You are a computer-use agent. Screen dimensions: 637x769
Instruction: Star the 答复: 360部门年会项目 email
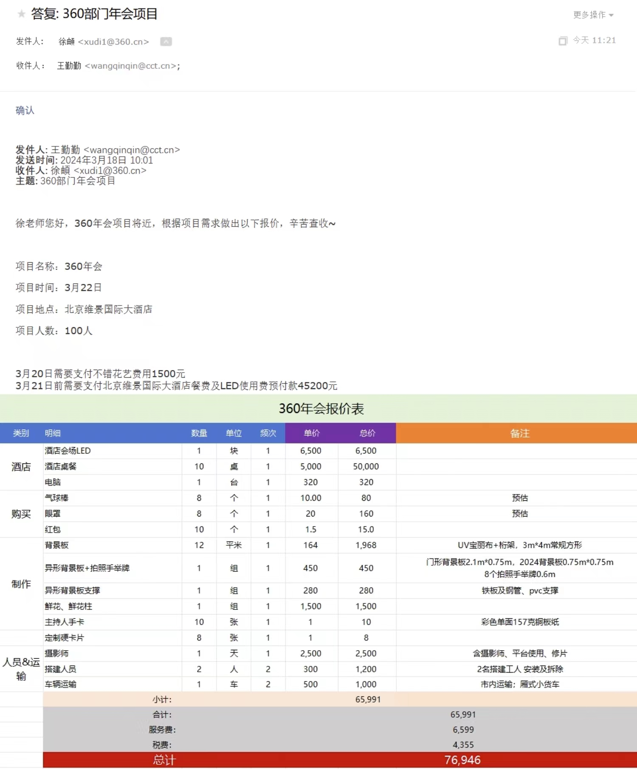pyautogui.click(x=21, y=14)
